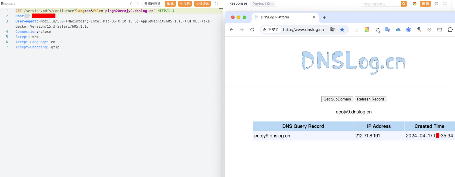Click the 0bytes / 0ms response stats label
455x177 pixels.
coord(263,4)
